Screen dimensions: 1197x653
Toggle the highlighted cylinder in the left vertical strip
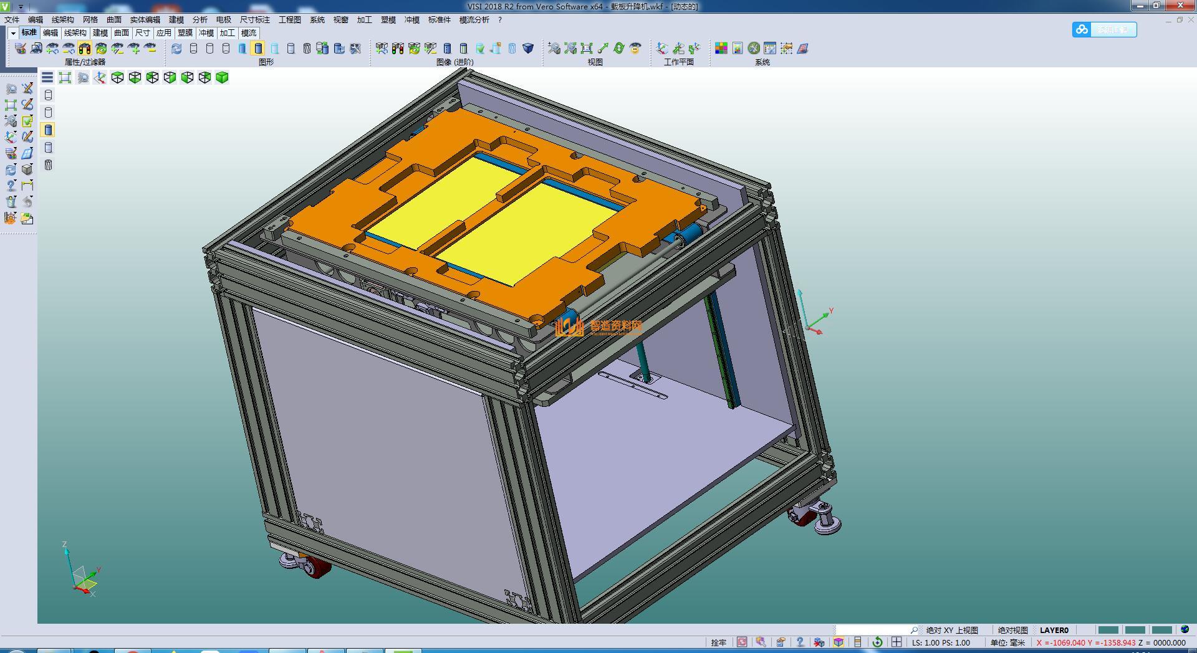tap(49, 130)
